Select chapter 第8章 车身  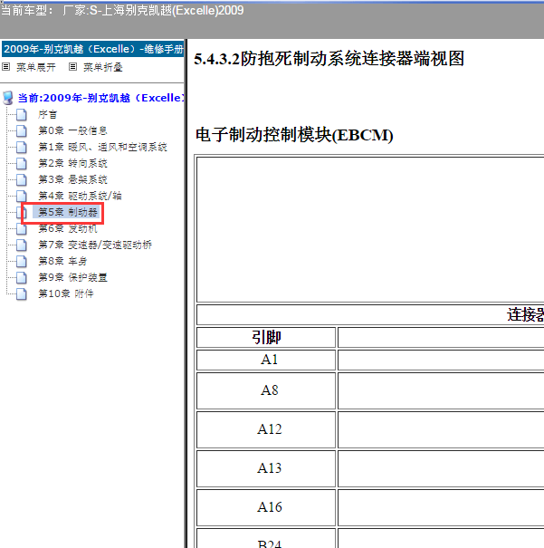click(62, 261)
